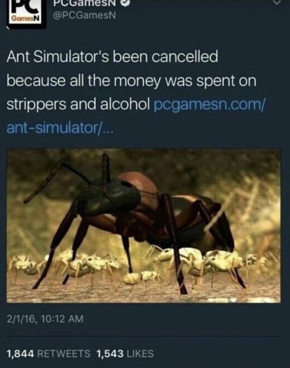
Task: Click the 'Ant Simulator's been cancelled' text line
Action: click(x=112, y=57)
